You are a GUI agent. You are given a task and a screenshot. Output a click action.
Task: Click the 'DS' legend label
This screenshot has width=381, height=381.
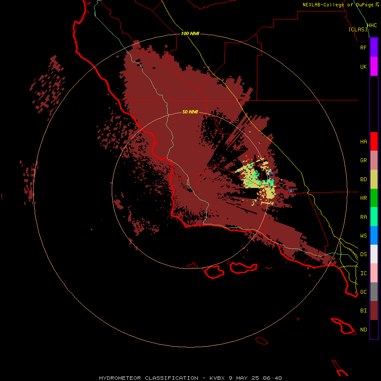point(363,254)
